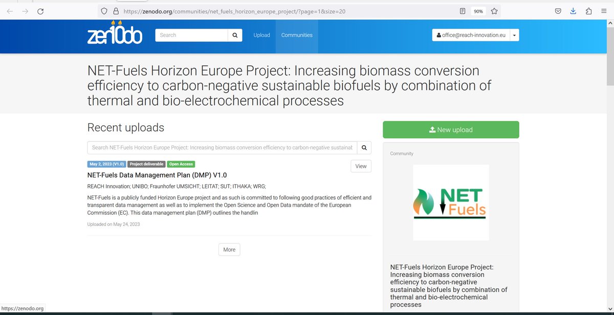The image size is (614, 315).
Task: Click the May 2, 2023 (V1.0) badge
Action: coord(106,164)
